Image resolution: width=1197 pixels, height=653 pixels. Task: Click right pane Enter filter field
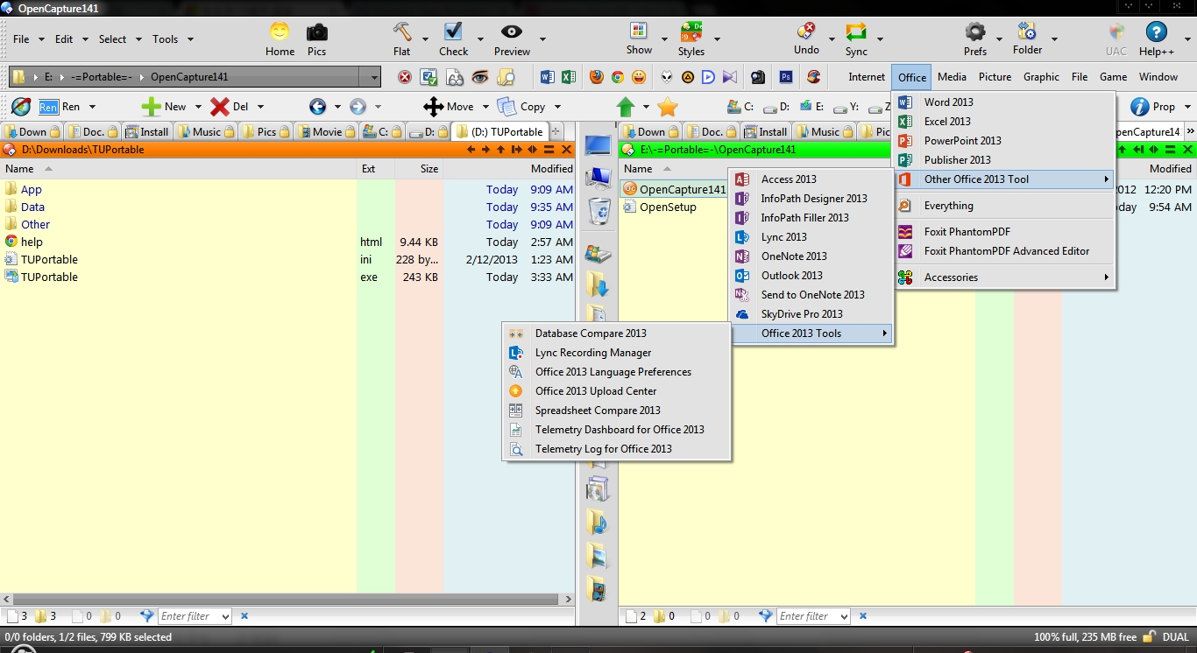pos(813,616)
